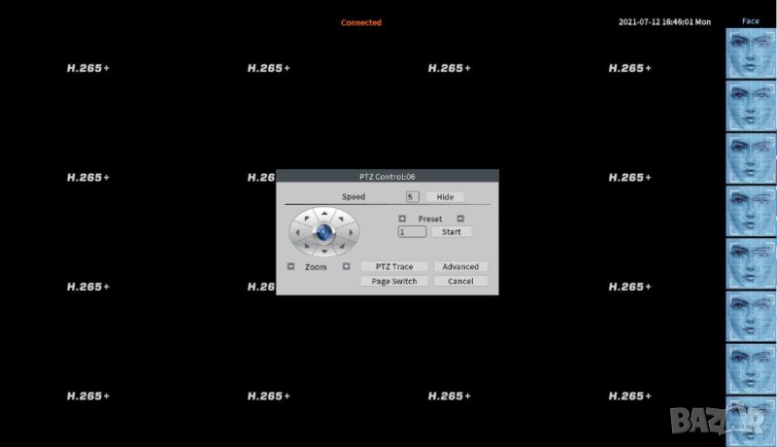Click the down-left diagonal PTZ arrow

coord(306,246)
